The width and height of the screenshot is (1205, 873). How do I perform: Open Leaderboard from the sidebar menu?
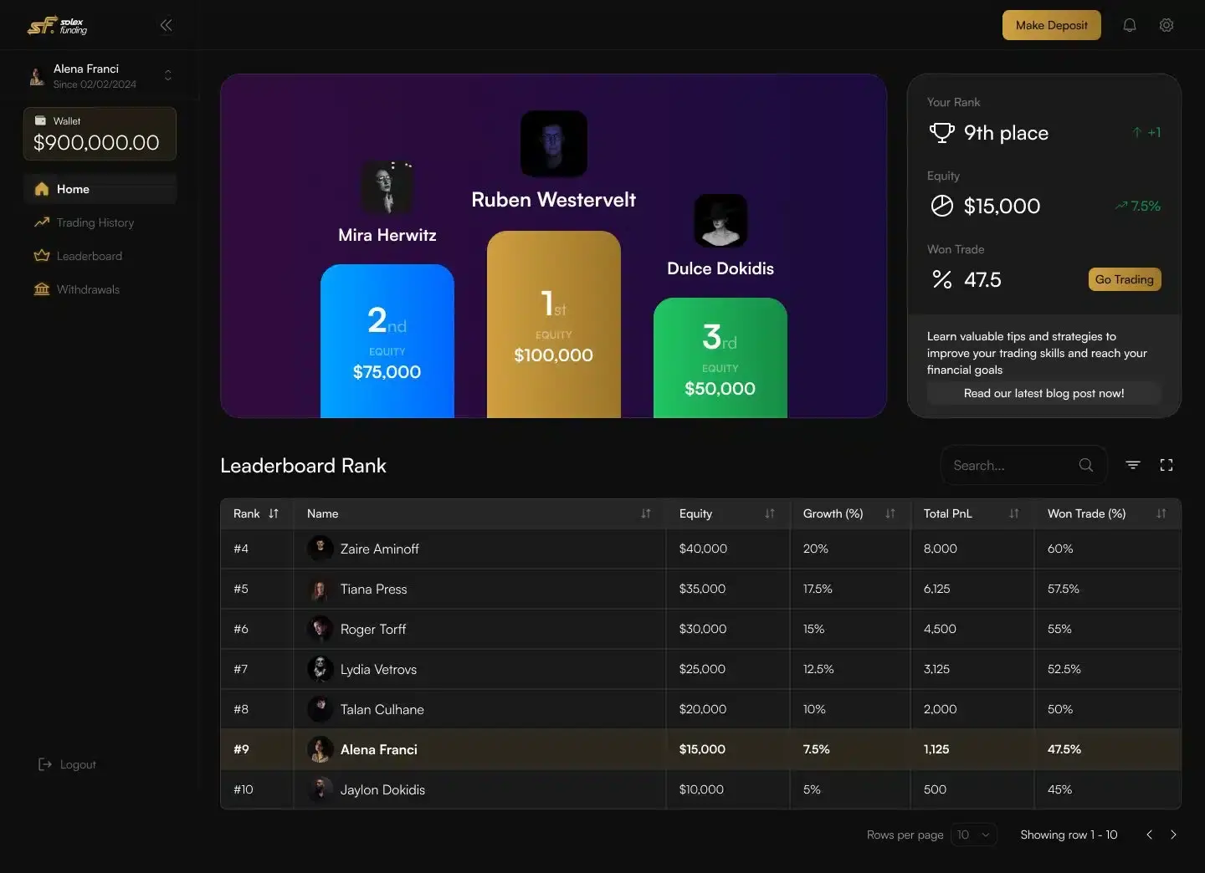point(88,256)
